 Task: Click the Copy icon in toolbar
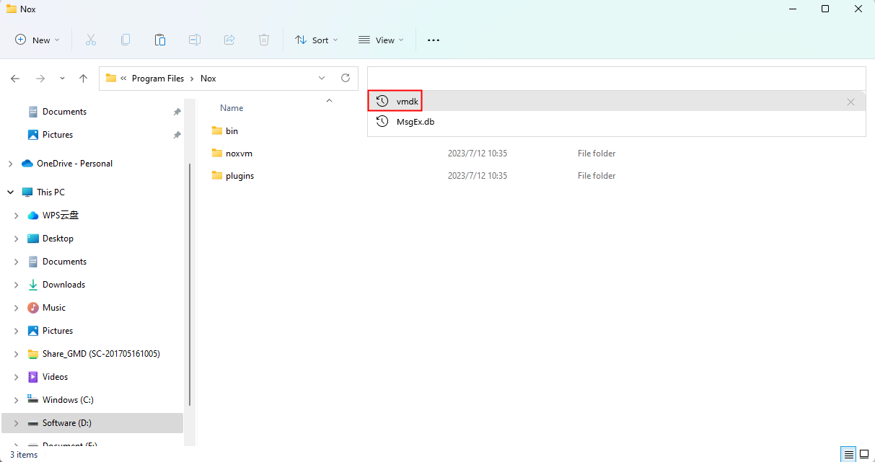126,40
